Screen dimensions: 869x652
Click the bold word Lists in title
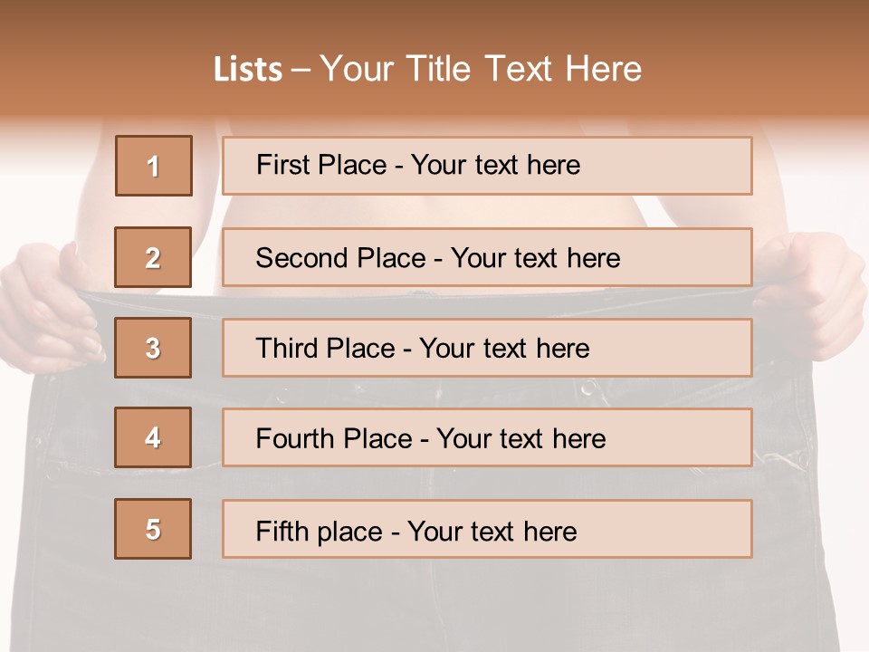(248, 70)
